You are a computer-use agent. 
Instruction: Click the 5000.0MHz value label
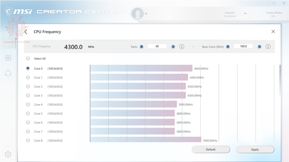coord(210,140)
